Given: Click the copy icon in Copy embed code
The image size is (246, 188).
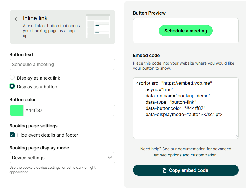Looking at the screenshot, I should click(164, 170).
